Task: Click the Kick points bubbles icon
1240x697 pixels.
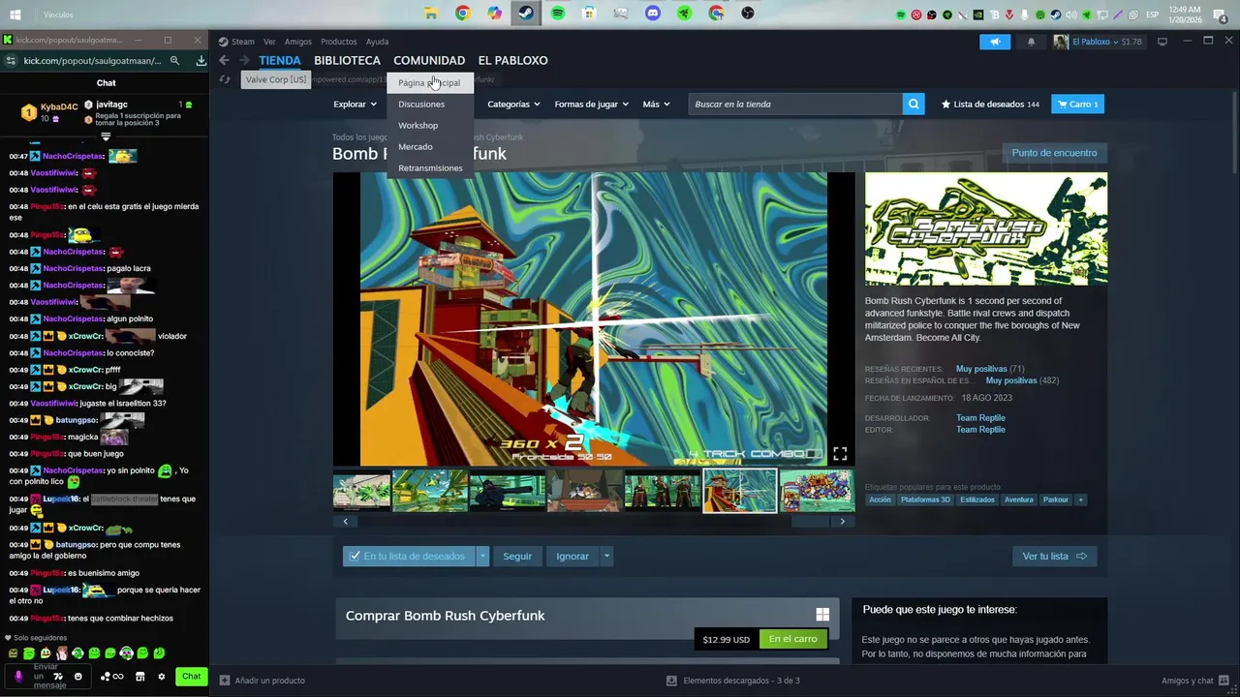Action: pyautogui.click(x=106, y=677)
